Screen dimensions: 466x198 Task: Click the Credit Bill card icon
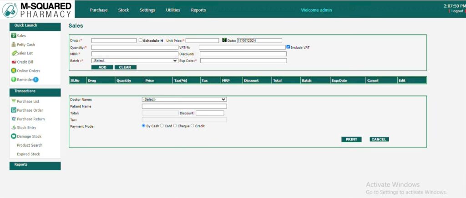click(x=14, y=62)
